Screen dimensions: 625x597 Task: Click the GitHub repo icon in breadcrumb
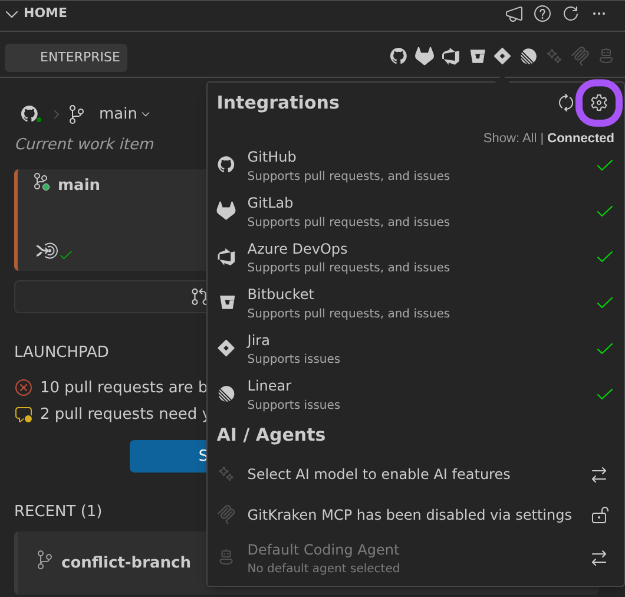click(x=30, y=114)
